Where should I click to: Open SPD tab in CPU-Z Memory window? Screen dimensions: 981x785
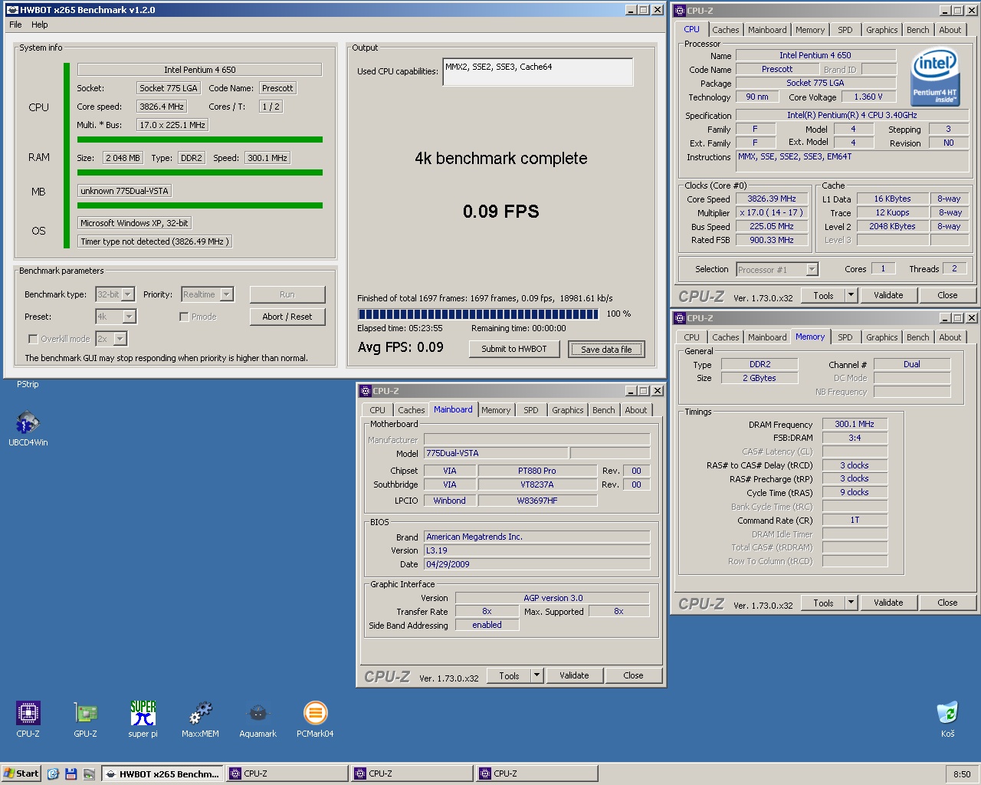point(845,337)
